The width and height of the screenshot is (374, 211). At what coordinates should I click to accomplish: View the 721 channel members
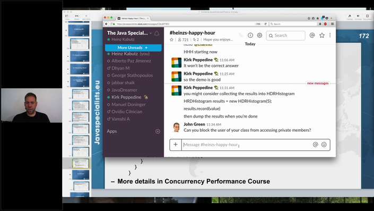point(183,40)
